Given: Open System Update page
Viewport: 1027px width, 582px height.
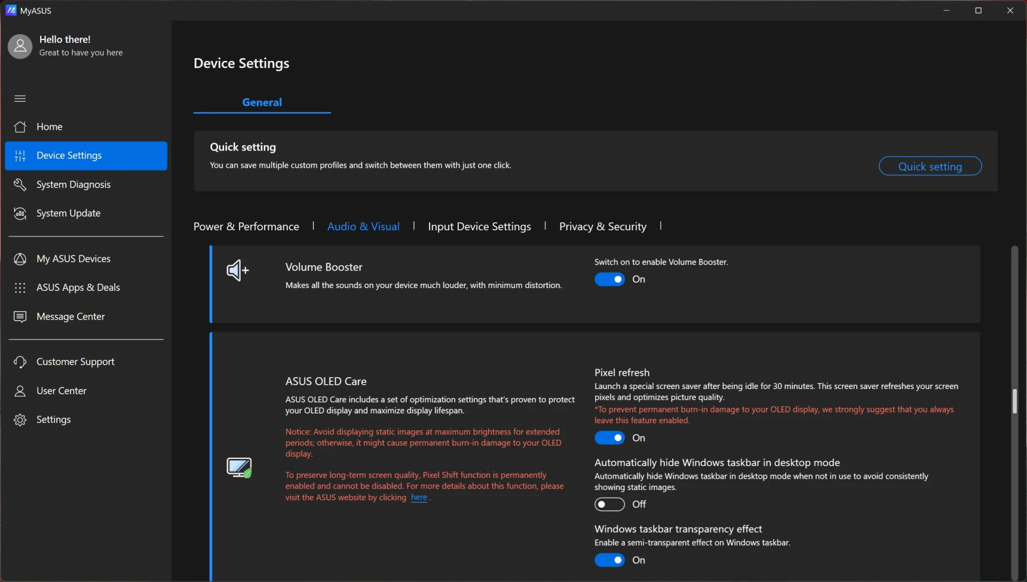Looking at the screenshot, I should coord(86,213).
